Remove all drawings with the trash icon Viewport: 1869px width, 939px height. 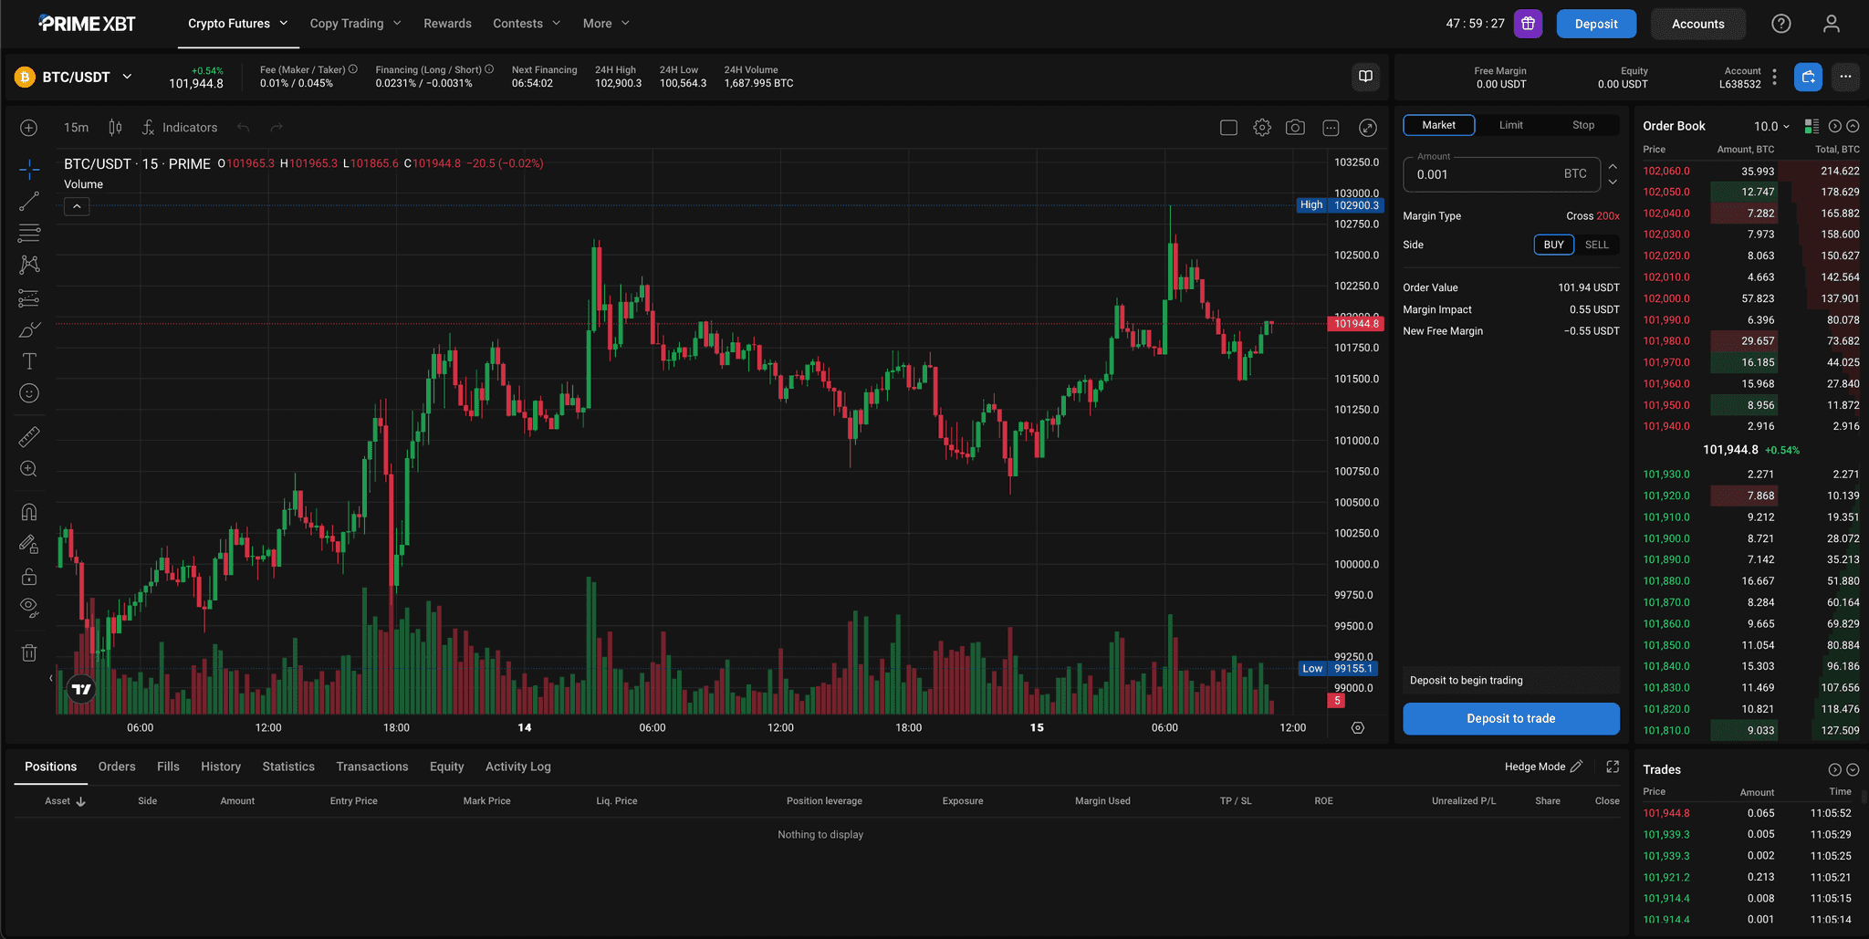(x=28, y=652)
